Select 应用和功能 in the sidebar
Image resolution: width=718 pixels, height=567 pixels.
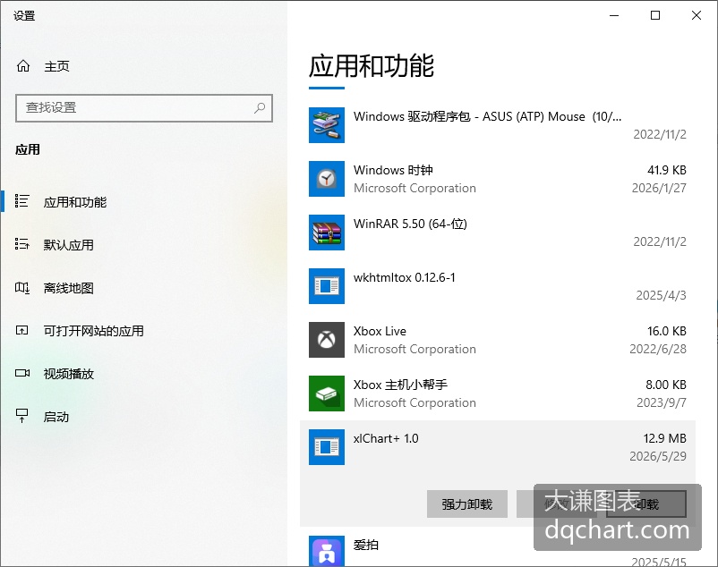pos(75,202)
